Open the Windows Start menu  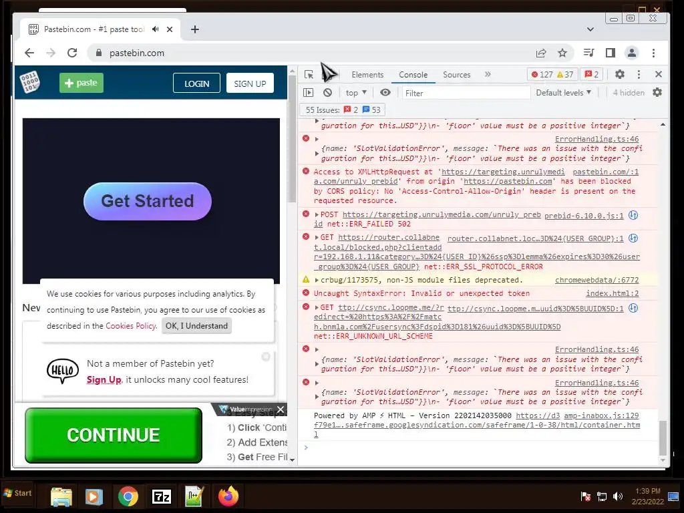point(17,493)
